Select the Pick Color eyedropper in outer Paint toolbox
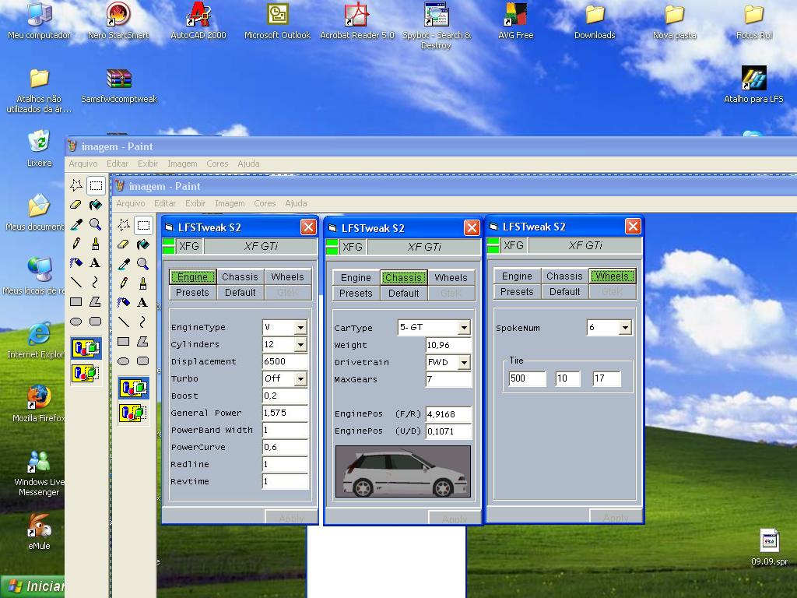 [76, 223]
